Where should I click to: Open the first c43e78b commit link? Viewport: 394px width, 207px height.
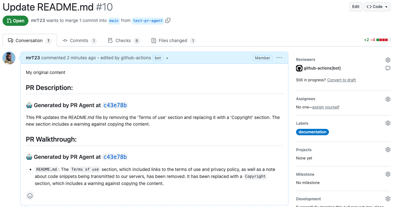click(x=115, y=105)
